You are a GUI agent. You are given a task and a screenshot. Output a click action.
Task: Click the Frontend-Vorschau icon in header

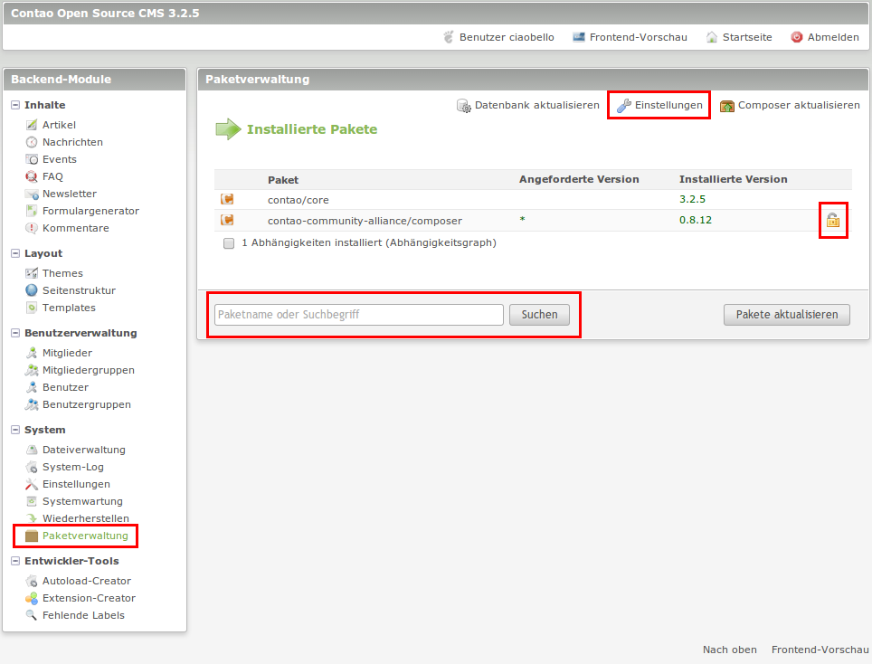[579, 37]
